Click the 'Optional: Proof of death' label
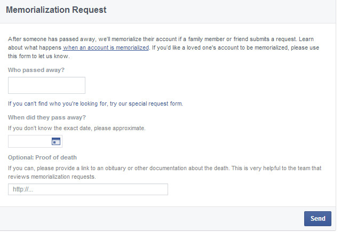This screenshot has width=341, height=232. point(42,157)
